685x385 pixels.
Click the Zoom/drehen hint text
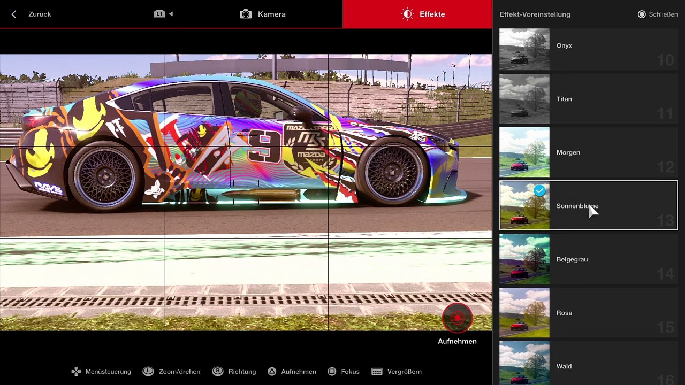[179, 372]
